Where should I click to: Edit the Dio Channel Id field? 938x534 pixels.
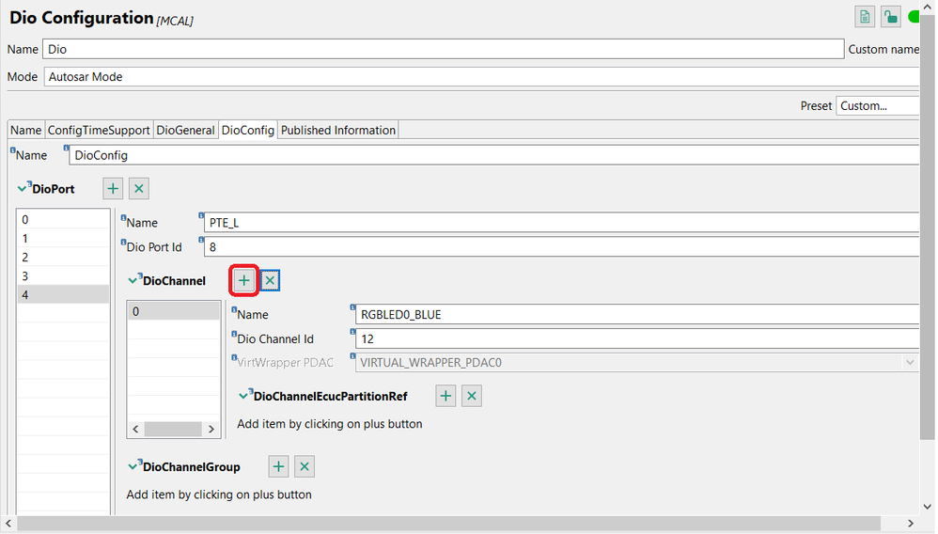click(637, 338)
